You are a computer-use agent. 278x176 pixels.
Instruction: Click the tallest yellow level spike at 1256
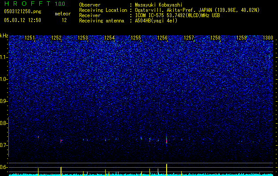(167, 170)
